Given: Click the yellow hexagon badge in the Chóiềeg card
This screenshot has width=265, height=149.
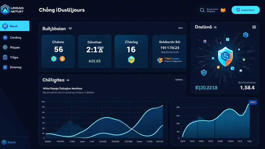Looking at the screenshot, I should click(131, 59).
